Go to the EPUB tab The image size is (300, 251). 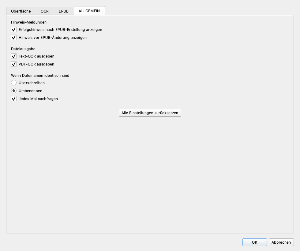[64, 11]
